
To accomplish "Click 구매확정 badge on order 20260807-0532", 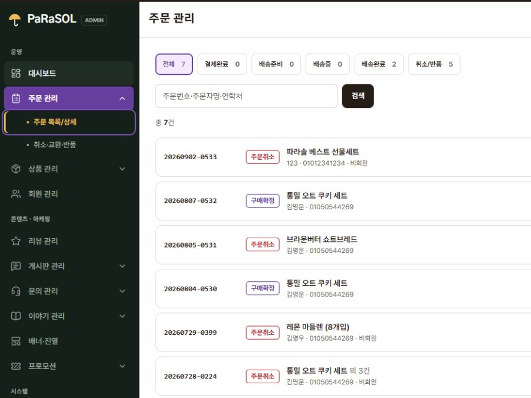I will (x=263, y=200).
